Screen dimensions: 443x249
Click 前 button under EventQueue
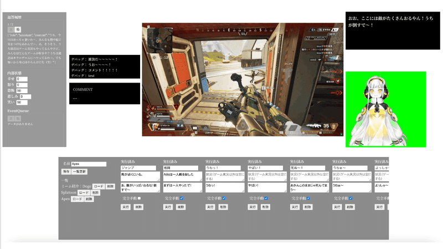(18, 119)
